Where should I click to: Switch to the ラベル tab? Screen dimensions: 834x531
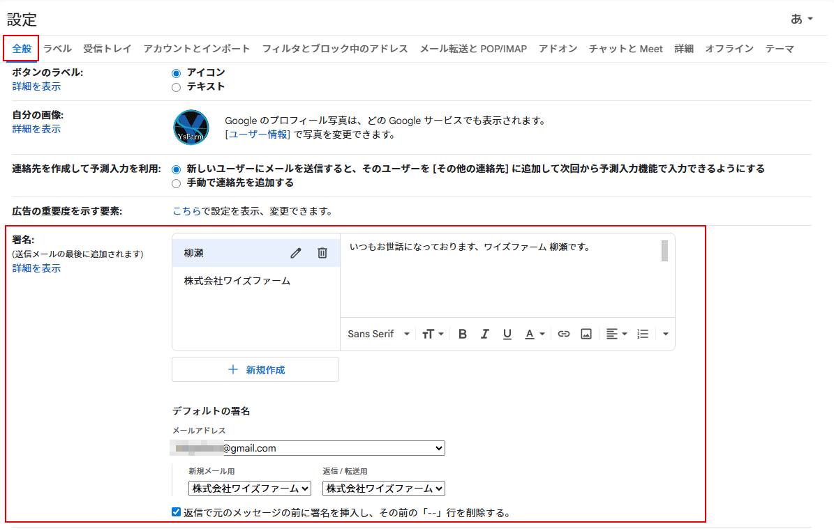click(x=57, y=49)
